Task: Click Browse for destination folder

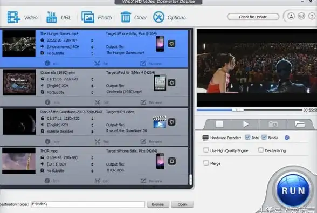Action: pos(157,204)
